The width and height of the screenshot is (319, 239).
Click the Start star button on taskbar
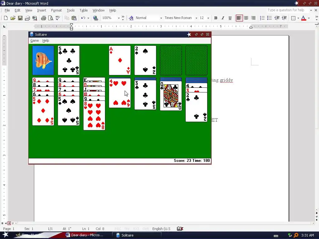(5, 235)
